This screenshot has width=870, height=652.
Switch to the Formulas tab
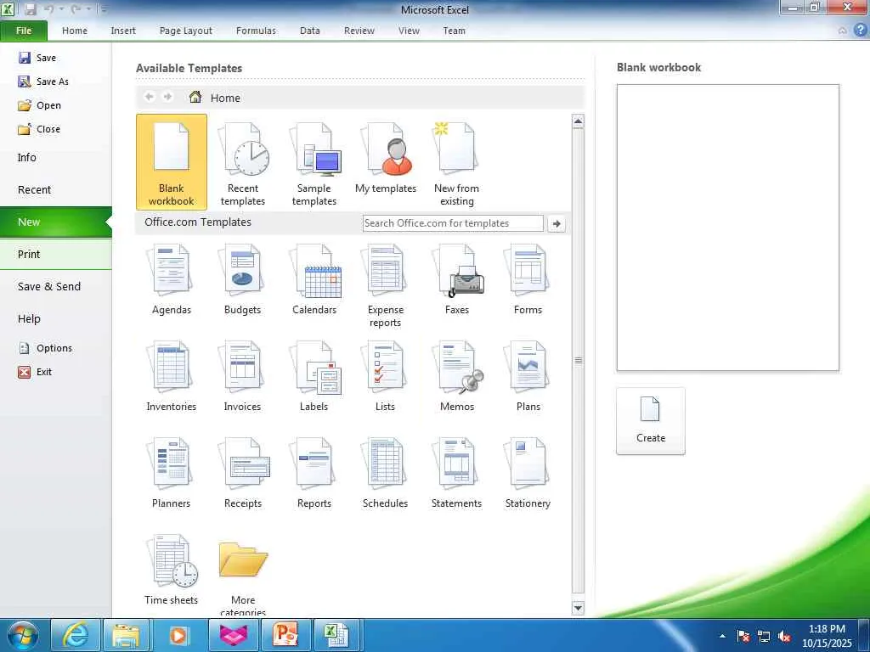click(256, 31)
